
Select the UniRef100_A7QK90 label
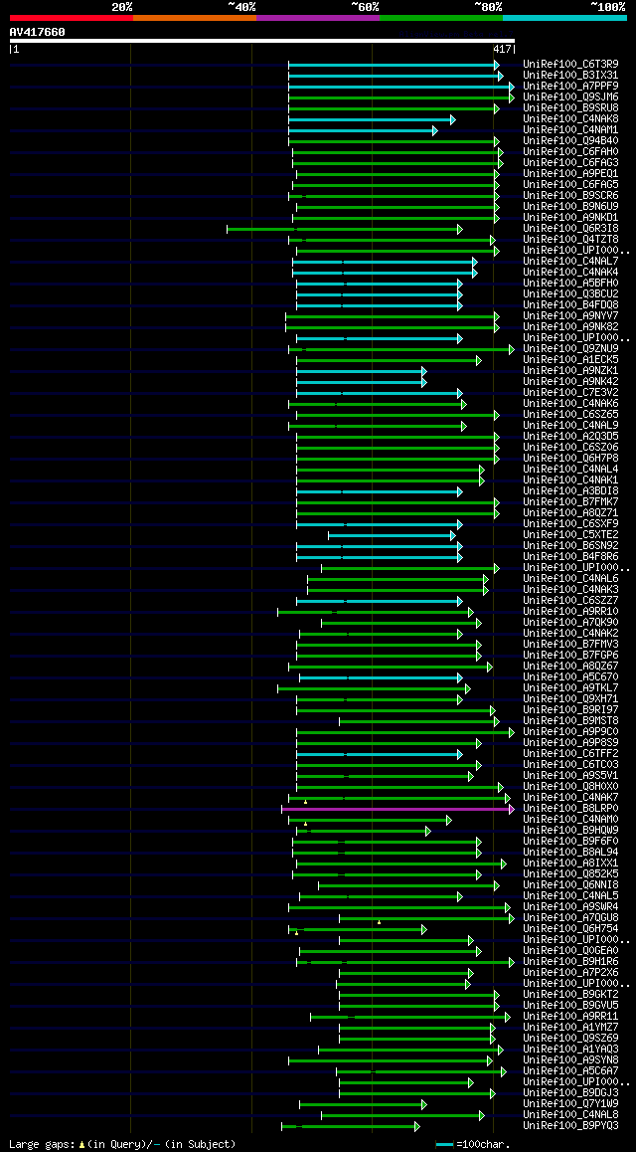point(570,623)
